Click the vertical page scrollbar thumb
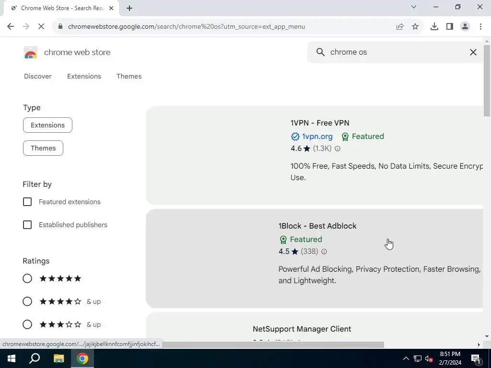 tap(487, 80)
